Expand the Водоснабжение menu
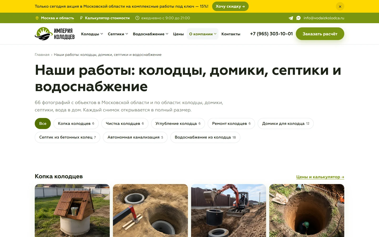Viewport: 379px width, 237px height. (x=151, y=34)
